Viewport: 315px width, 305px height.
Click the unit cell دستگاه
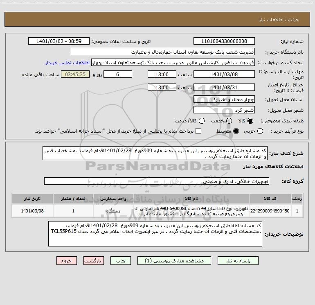113,211
